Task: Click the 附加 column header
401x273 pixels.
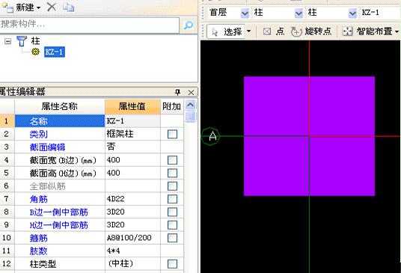Action: click(x=171, y=106)
